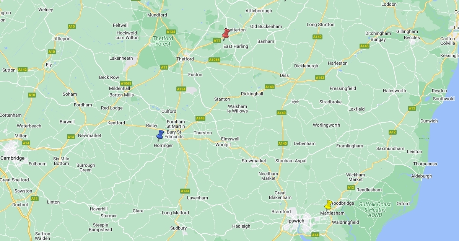This screenshot has width=459, height=241.
Task: Select the Cambridge city label
Action: [12, 158]
